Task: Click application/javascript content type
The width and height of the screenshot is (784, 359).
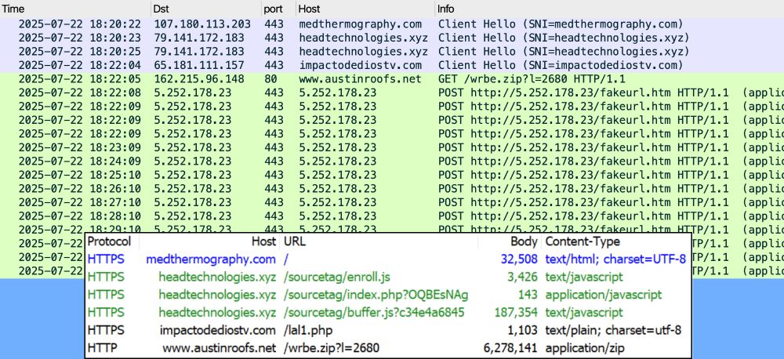Action: (604, 295)
